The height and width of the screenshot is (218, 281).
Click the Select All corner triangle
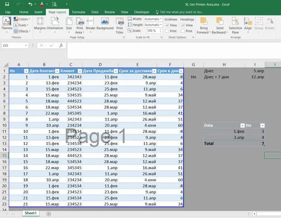tap(6, 64)
